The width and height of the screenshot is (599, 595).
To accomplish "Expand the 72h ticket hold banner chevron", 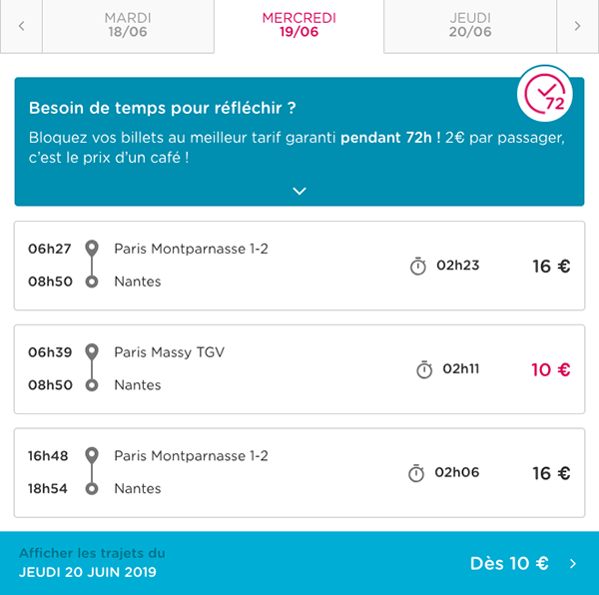I will (299, 191).
